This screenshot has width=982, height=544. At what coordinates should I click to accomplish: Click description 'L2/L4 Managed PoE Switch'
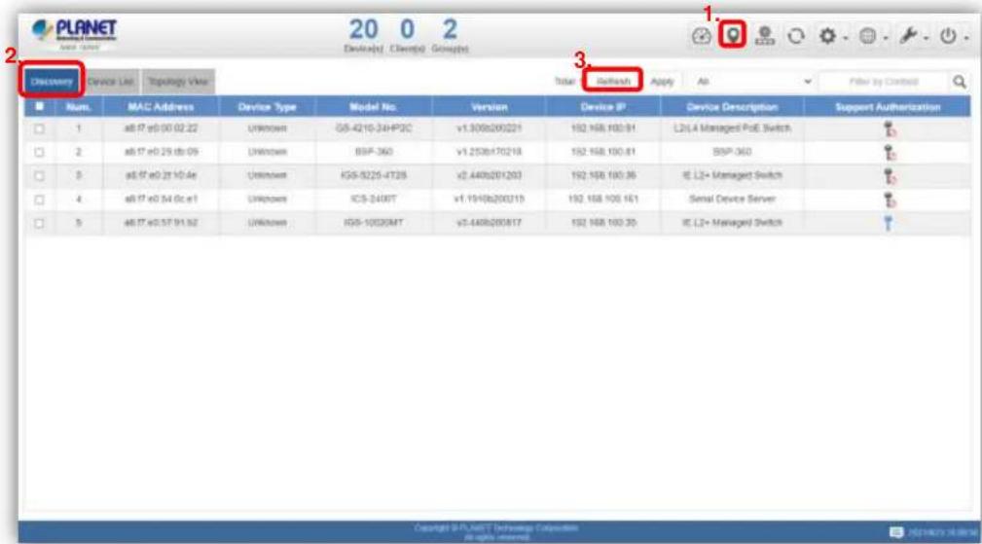732,128
